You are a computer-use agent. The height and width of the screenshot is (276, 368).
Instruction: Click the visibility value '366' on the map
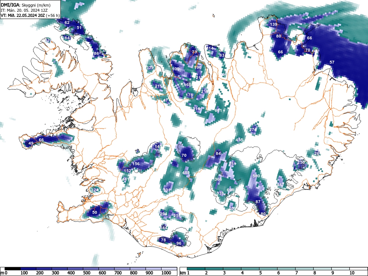pyautogui.click(x=218, y=179)
